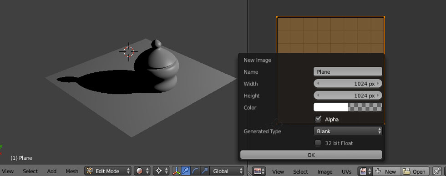Open the Mesh menu
Image resolution: width=446 pixels, height=176 pixels.
click(x=72, y=171)
